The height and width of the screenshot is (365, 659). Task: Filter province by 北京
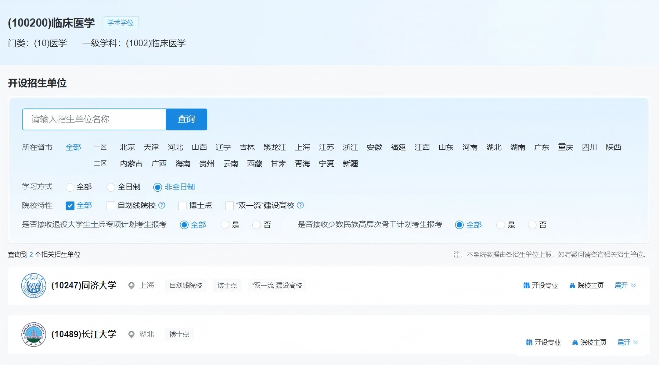[x=127, y=147]
